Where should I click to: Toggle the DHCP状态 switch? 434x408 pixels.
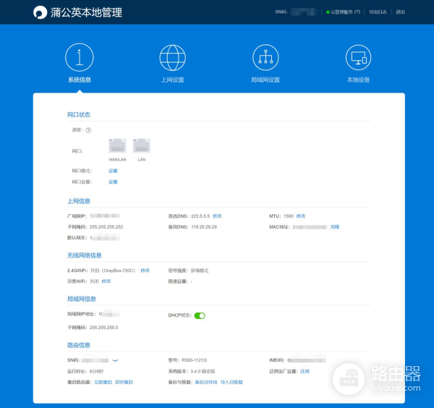200,315
